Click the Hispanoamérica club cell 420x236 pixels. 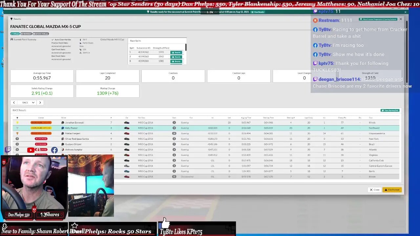[377, 133]
